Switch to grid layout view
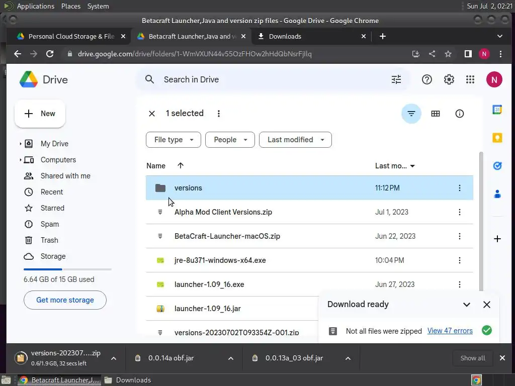515x386 pixels. (x=436, y=114)
